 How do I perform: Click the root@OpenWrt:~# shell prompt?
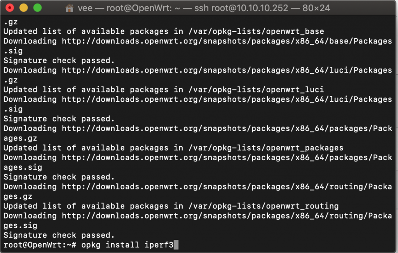40,245
